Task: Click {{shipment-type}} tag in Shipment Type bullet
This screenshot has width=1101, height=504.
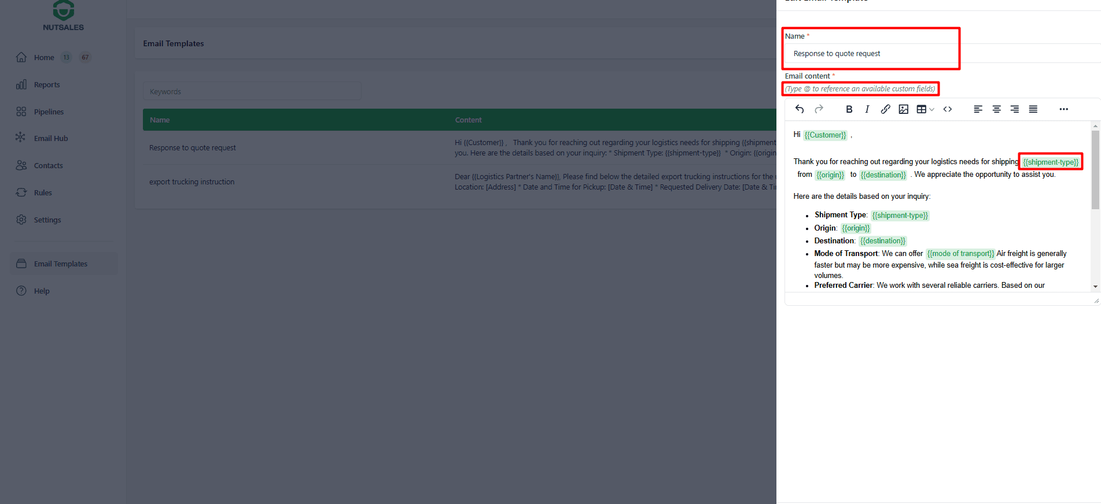Action: 900,216
